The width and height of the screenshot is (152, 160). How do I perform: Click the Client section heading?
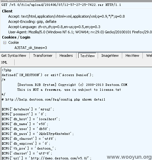7,11
